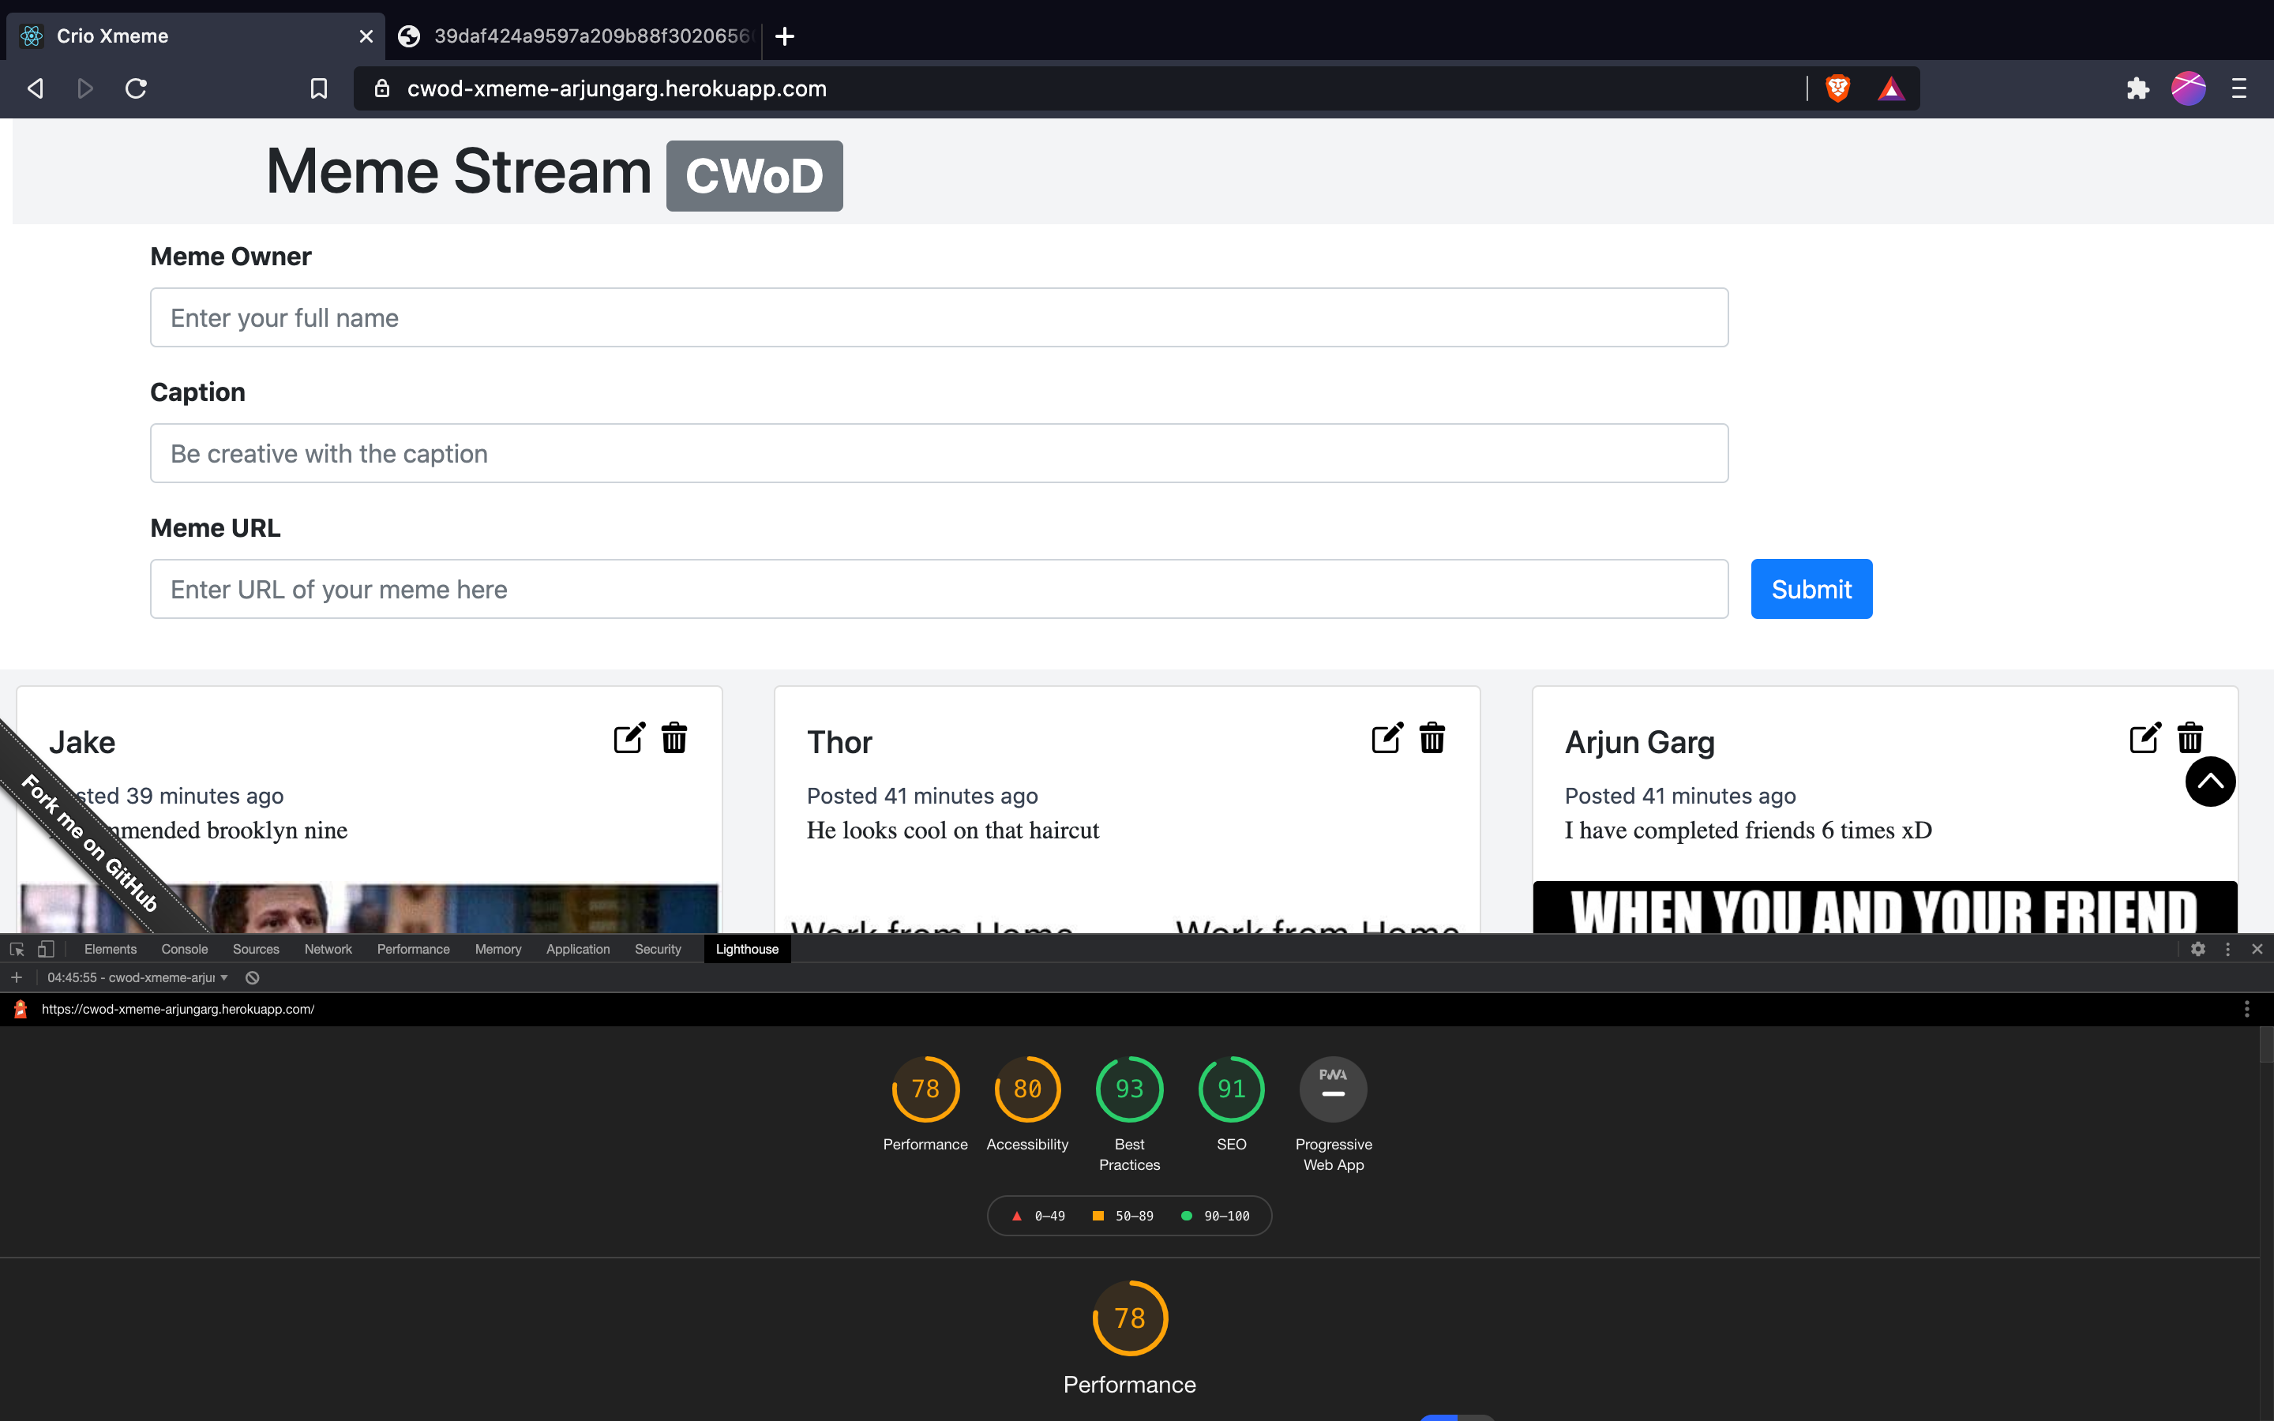Open the Brave Shields lion icon
The height and width of the screenshot is (1421, 2274).
coord(1838,88)
